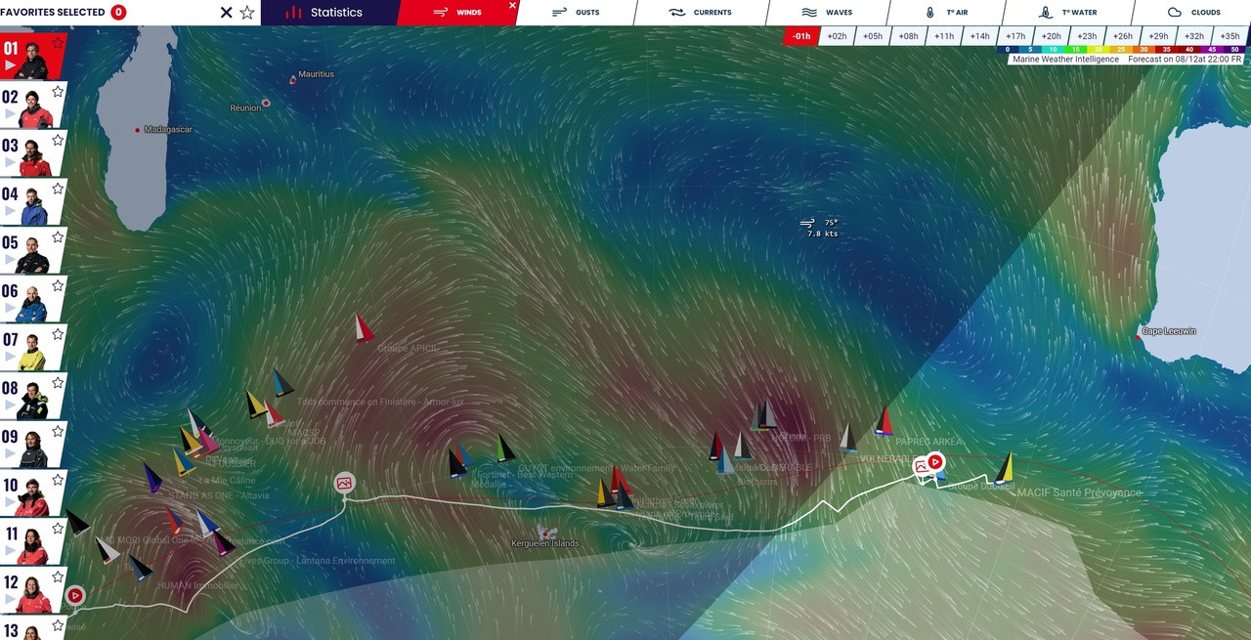Viewport: 1251px width, 640px height.
Task: Click the Gusts wind icon
Action: pos(560,13)
